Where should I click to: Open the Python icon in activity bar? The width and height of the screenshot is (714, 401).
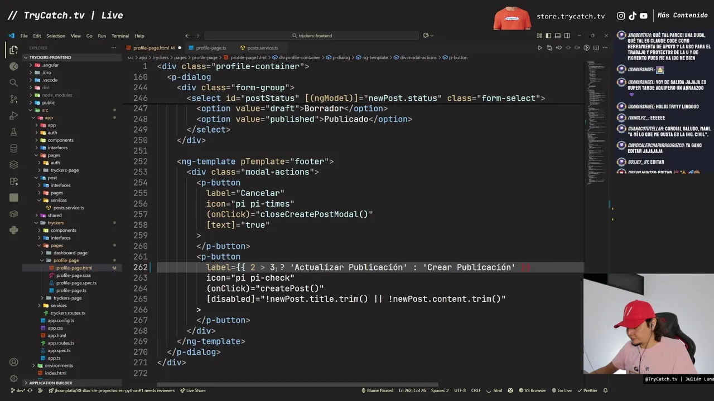(x=13, y=230)
